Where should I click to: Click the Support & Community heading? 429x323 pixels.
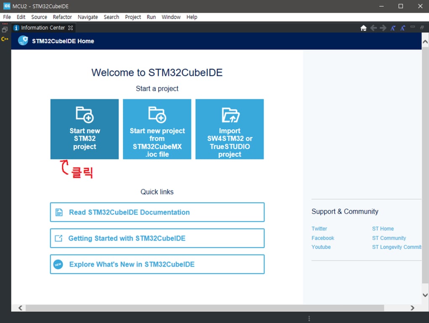pyautogui.click(x=345, y=212)
